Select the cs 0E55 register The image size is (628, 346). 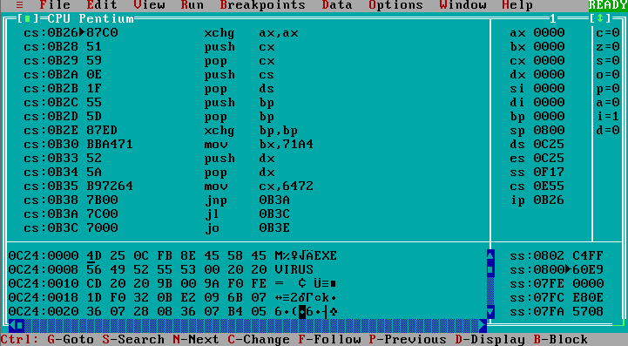tap(537, 186)
